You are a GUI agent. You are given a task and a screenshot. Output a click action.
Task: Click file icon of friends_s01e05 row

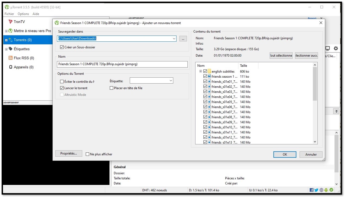[209, 102]
